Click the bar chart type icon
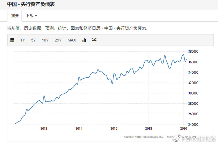This screenshot has height=144, width=218. click(x=84, y=40)
